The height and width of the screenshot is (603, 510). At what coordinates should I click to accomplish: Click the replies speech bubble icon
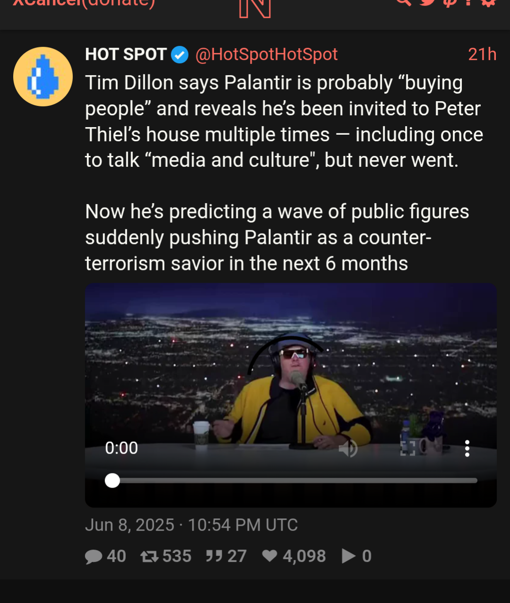pos(94,557)
